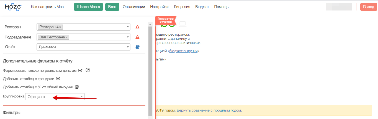
Task: Expand the Группировка dropdown set to Официант
Action: [x=55, y=97]
